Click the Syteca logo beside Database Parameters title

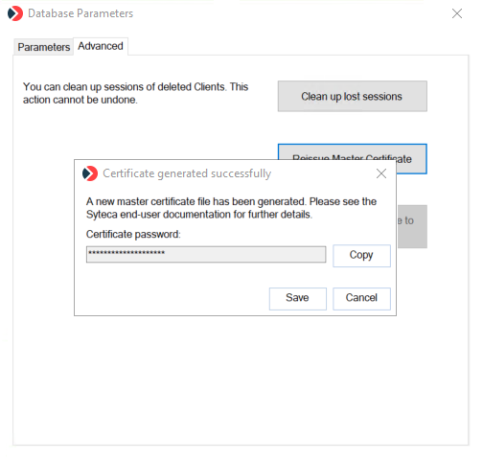click(15, 13)
